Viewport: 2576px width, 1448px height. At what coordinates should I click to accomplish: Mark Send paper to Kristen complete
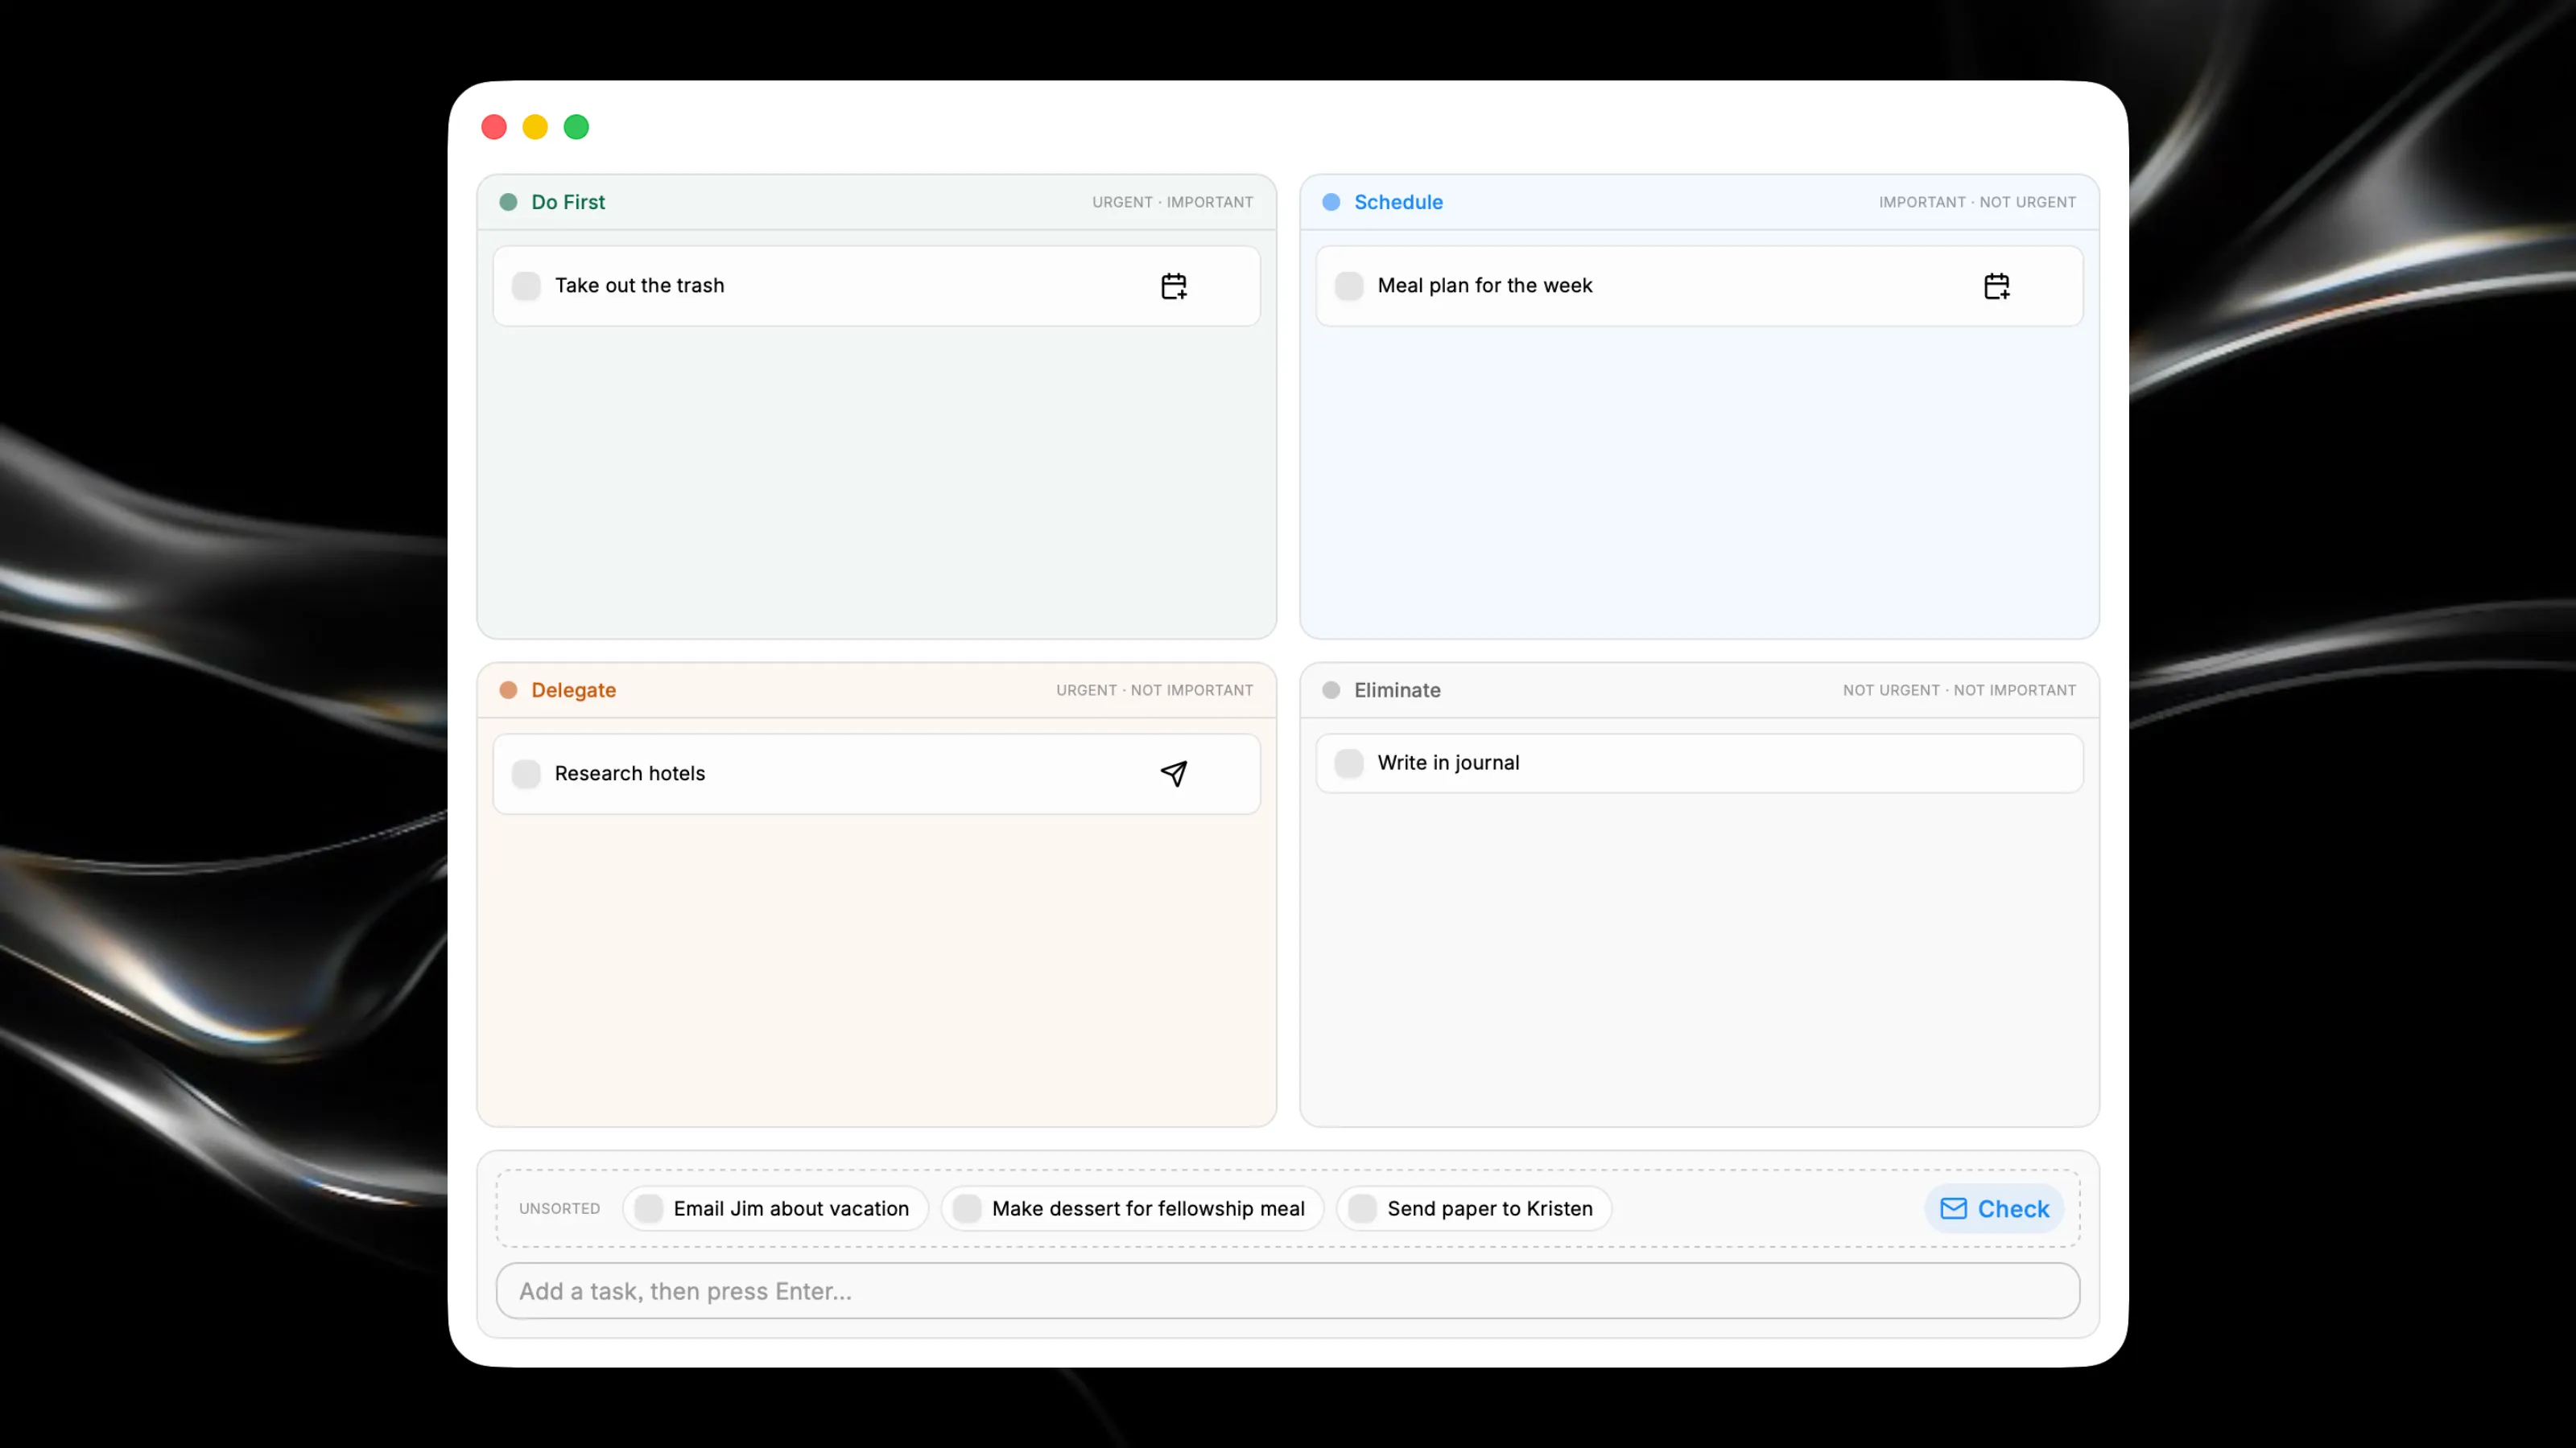1362,1208
